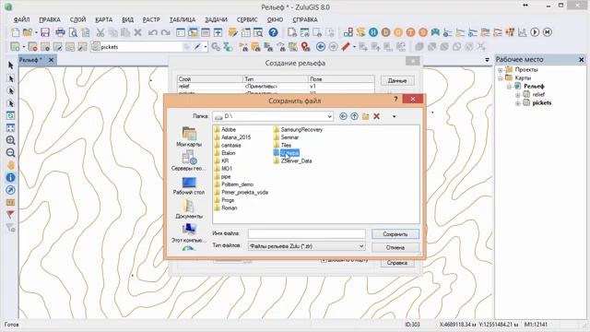Open the СЛОЙ menu
590x332 pixels.
point(77,19)
